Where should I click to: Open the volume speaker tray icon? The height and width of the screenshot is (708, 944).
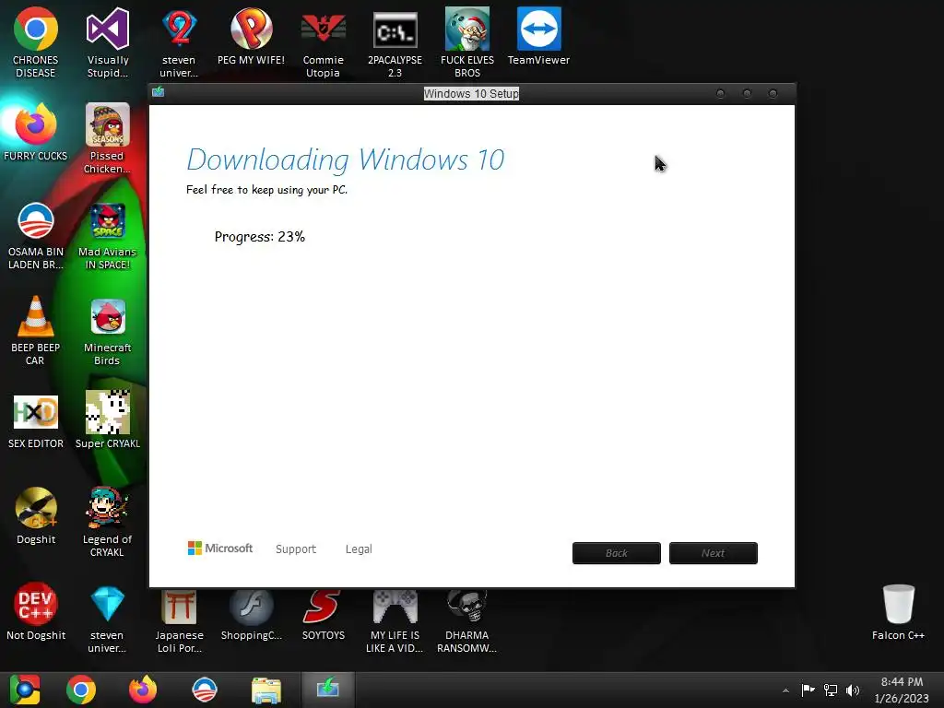tap(853, 690)
